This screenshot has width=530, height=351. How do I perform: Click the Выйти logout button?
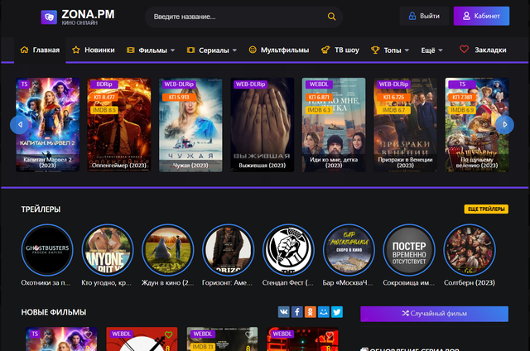coord(424,16)
